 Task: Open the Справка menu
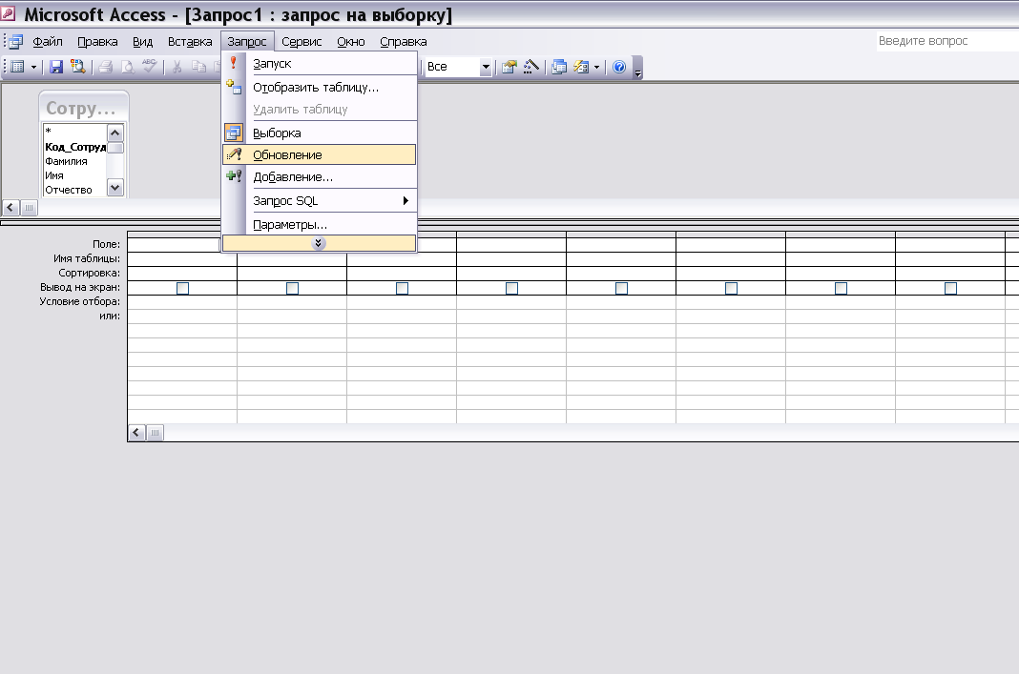coord(403,42)
